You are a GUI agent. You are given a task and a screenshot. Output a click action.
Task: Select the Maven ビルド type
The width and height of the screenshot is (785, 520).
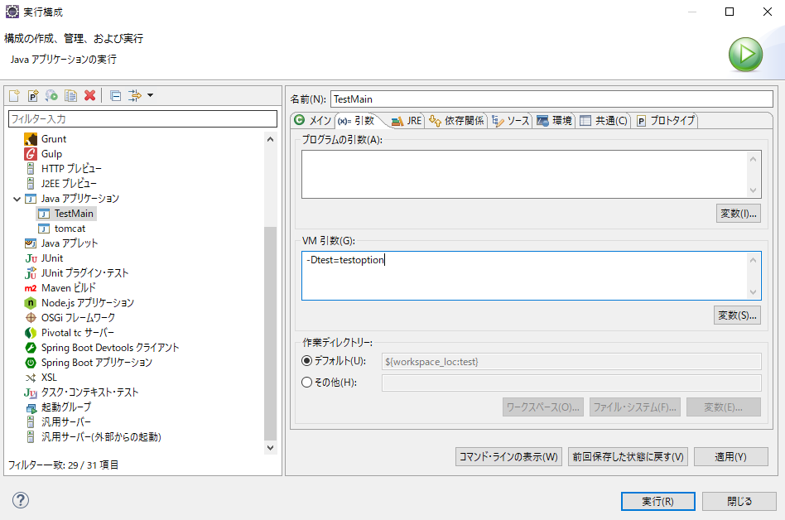point(68,288)
